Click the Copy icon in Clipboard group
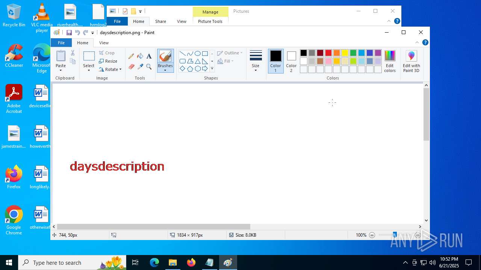 coord(73,61)
